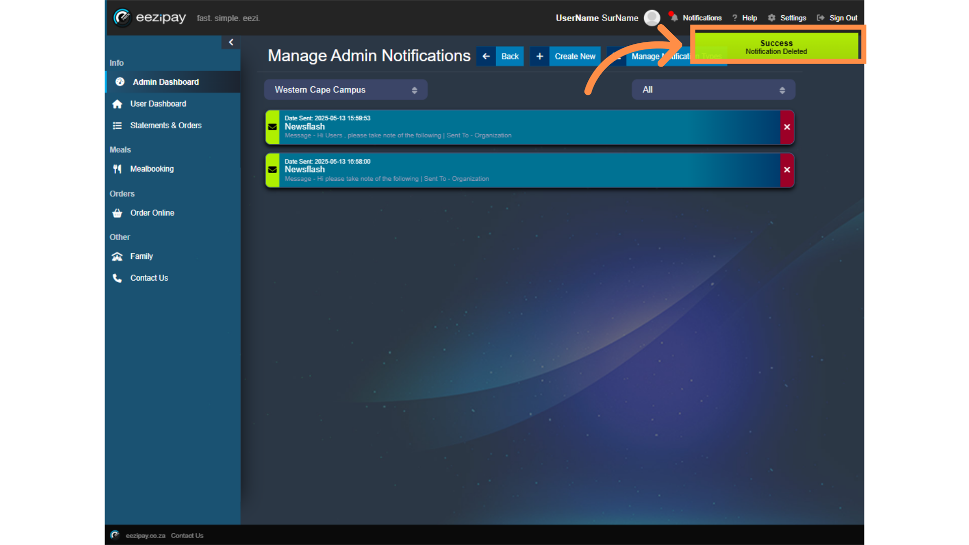Image resolution: width=969 pixels, height=545 pixels.
Task: Click the Family people icon
Action: pos(117,256)
